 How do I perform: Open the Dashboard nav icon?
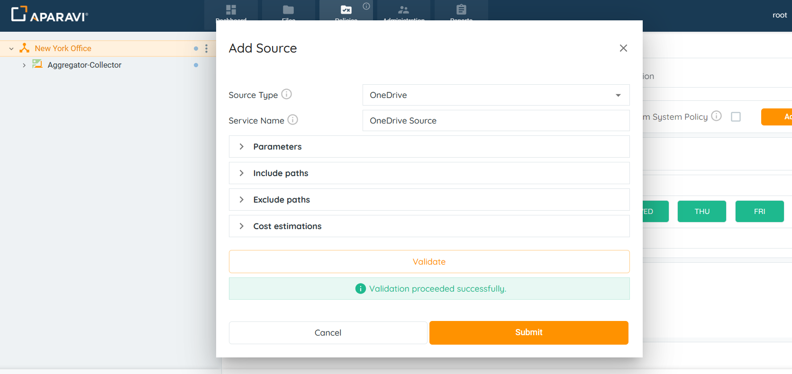[x=231, y=10]
